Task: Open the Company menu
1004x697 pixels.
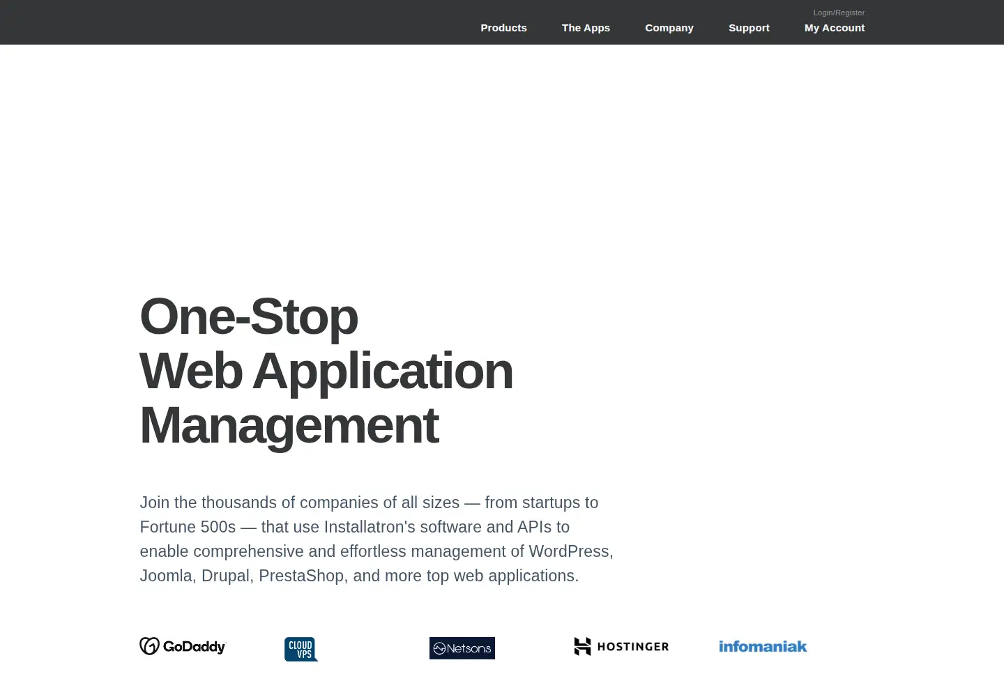Action: (669, 28)
